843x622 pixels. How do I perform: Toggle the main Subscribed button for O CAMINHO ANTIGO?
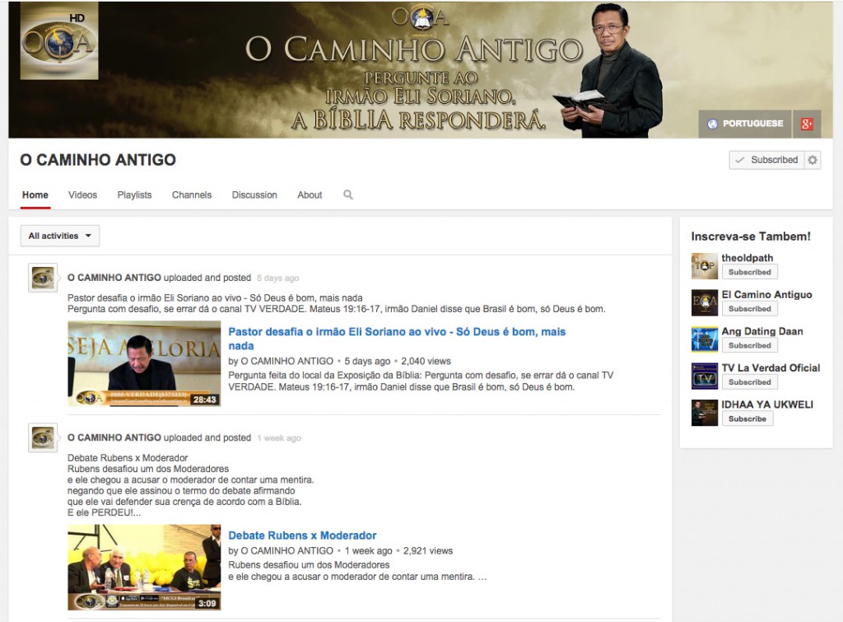coord(766,160)
